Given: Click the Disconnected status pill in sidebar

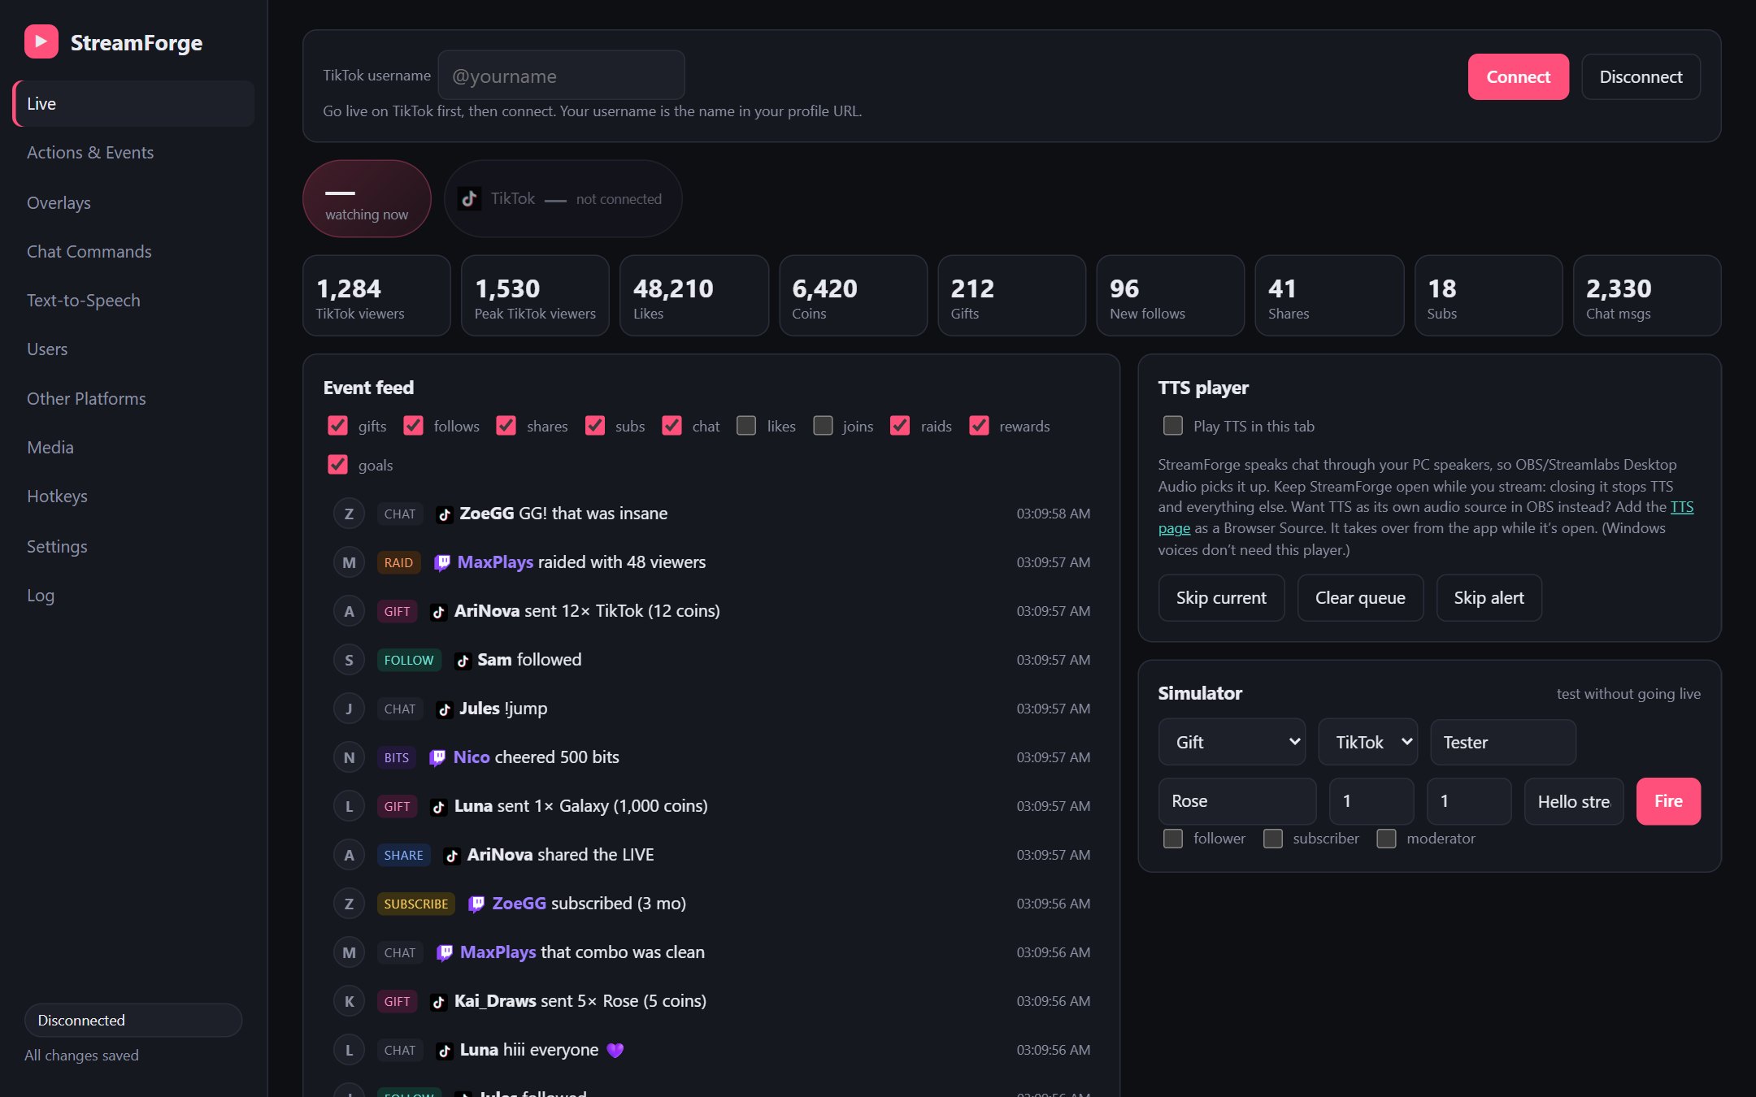Looking at the screenshot, I should 133,1020.
